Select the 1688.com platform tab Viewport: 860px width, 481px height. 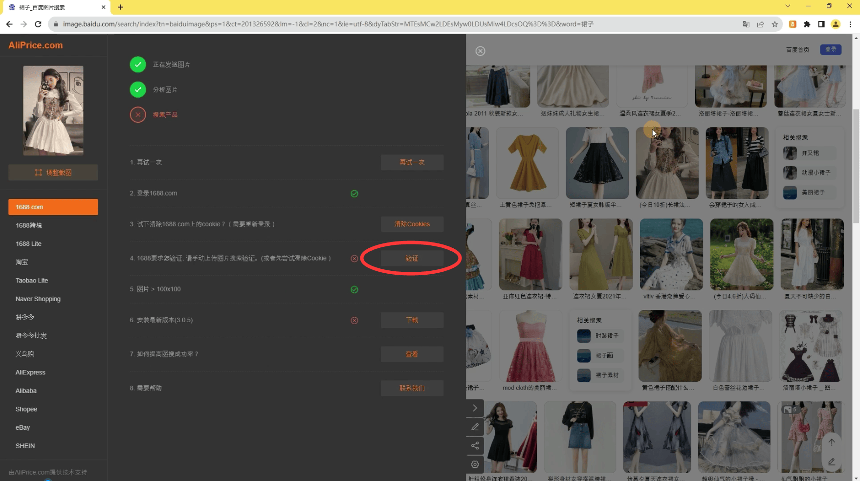click(53, 207)
